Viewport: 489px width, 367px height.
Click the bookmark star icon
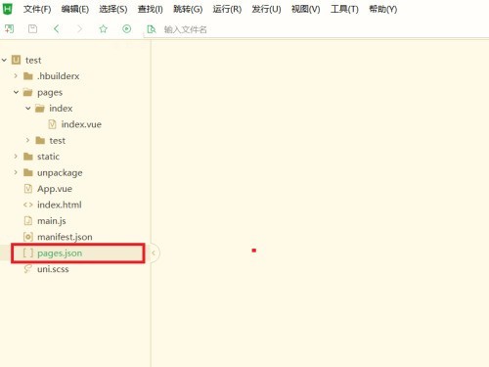103,29
